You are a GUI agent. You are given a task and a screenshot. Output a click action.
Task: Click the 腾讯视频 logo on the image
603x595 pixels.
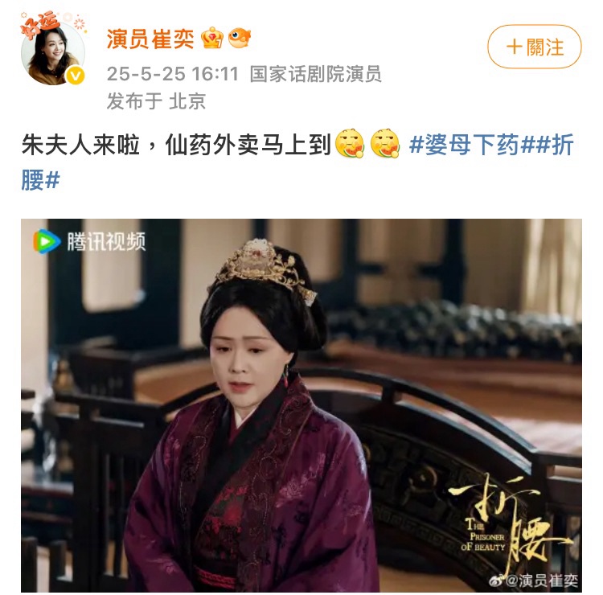(89, 241)
